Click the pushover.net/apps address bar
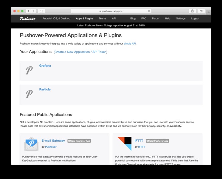Viewport: 222px width, 179px height. (x=111, y=11)
